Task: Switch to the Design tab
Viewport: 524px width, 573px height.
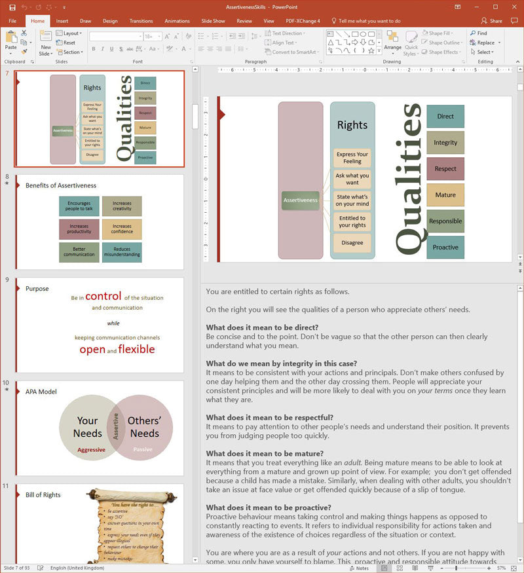Action: pos(110,21)
